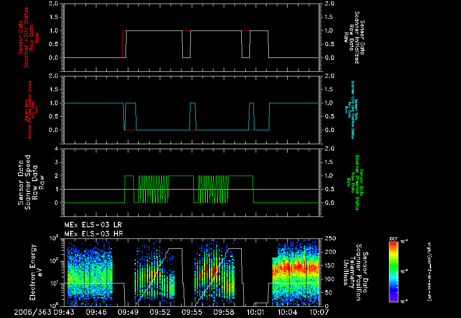The image size is (461, 318).
Task: Click the 3 tick on Scanner Speed axis
Action: point(56,162)
